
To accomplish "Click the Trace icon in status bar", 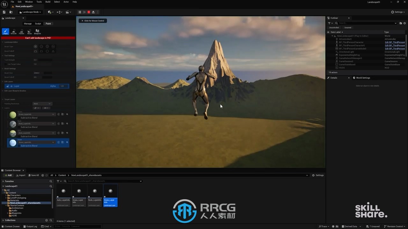I will click(323, 226).
